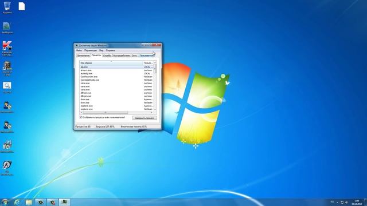Switch to the Процессы tab
Screen dimensions: 367x206
[96, 55]
